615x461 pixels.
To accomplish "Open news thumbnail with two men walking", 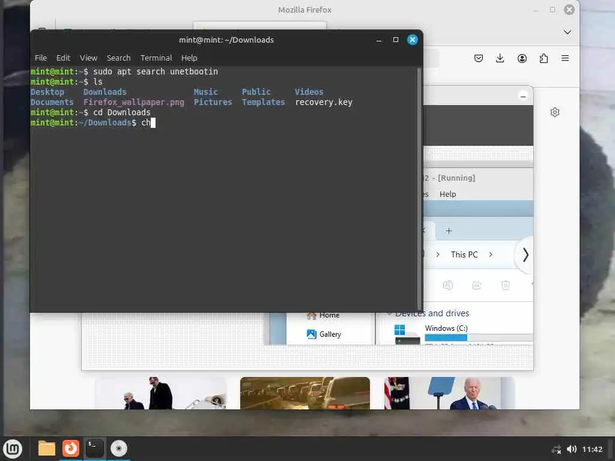I will coord(160,393).
